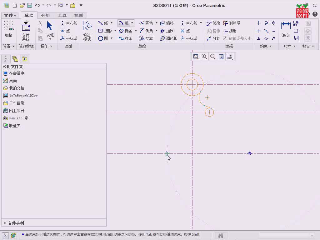Activate the Arc (弧) tool
Image resolution: width=320 pixels, height=240 pixels.
point(124,23)
